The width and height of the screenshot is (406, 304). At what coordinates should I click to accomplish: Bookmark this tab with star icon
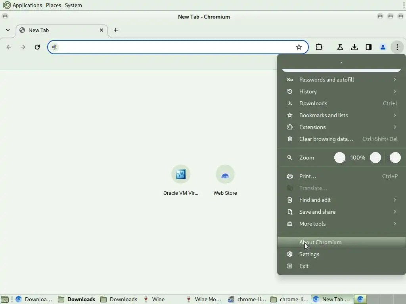click(x=299, y=47)
